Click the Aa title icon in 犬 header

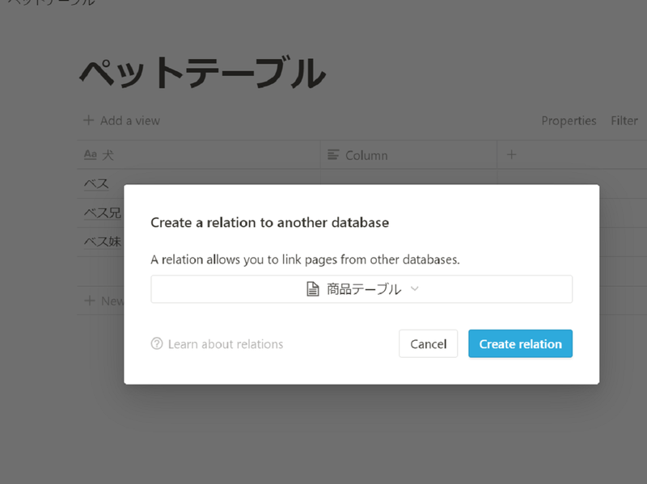90,154
